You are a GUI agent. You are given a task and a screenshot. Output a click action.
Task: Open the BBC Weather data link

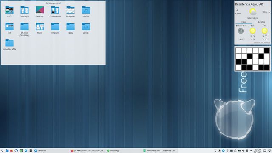[262, 42]
